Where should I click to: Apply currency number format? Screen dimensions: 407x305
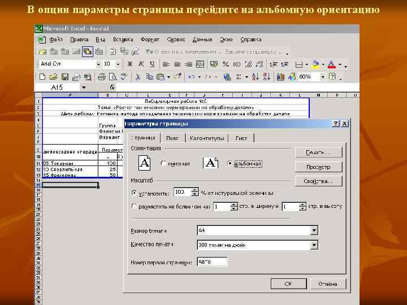point(214,64)
